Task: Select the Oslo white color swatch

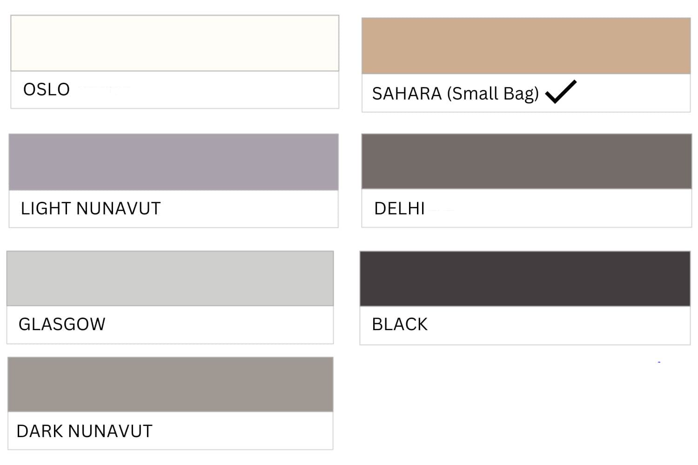Action: pyautogui.click(x=174, y=43)
